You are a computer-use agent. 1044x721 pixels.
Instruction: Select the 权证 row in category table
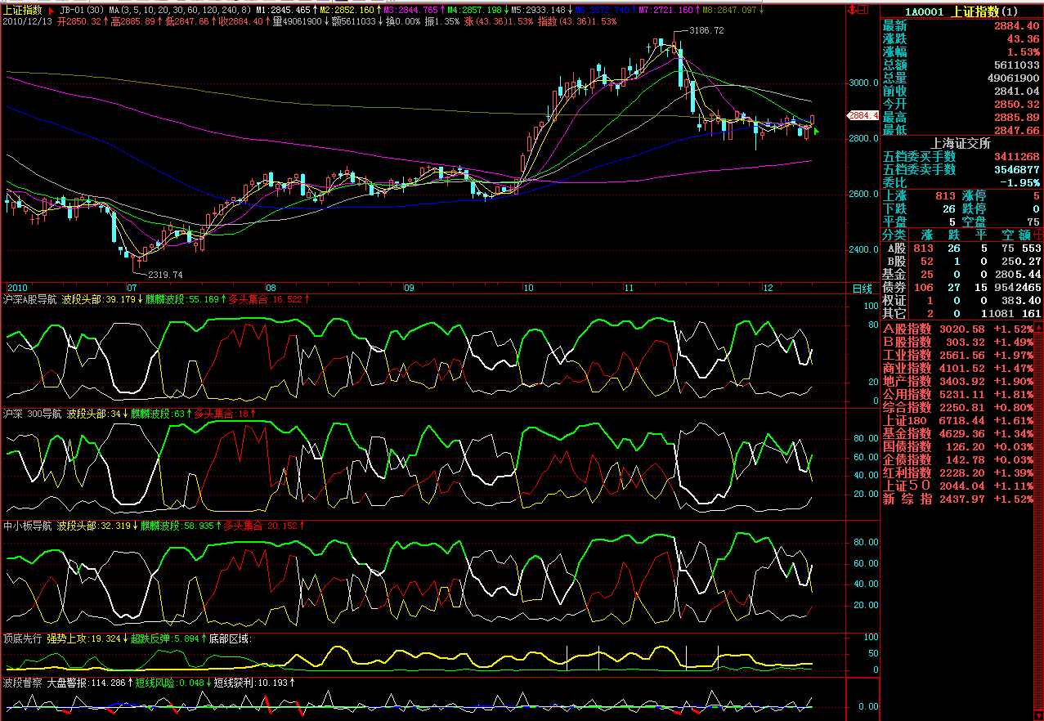962,300
